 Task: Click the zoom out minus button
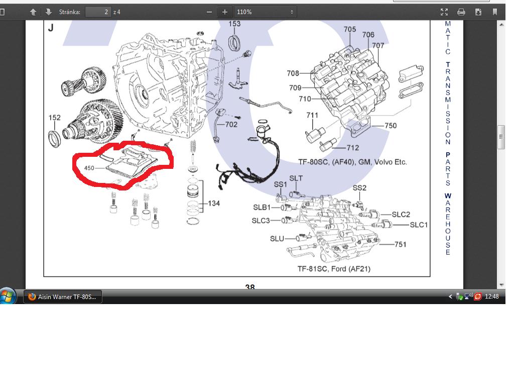coord(210,12)
